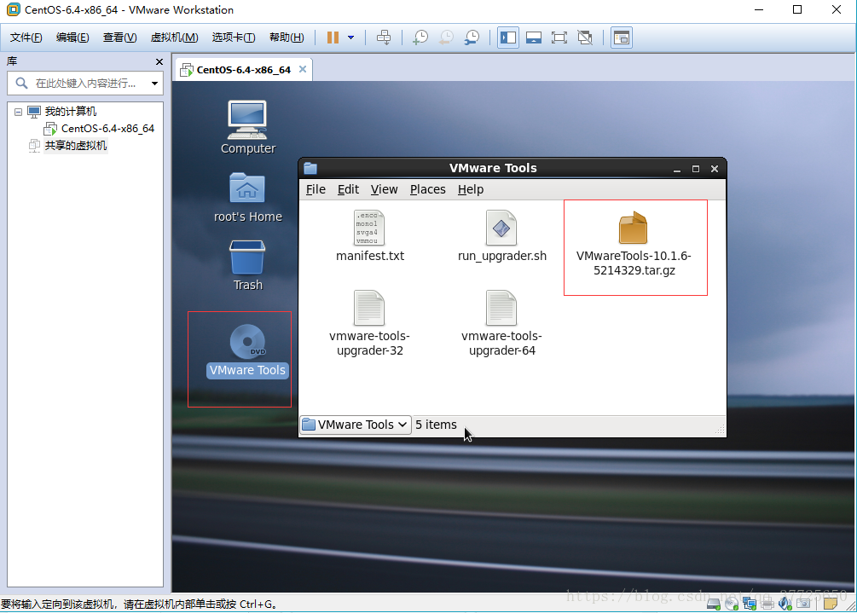This screenshot has width=857, height=613.
Task: Click the library search input field
Action: coord(84,83)
